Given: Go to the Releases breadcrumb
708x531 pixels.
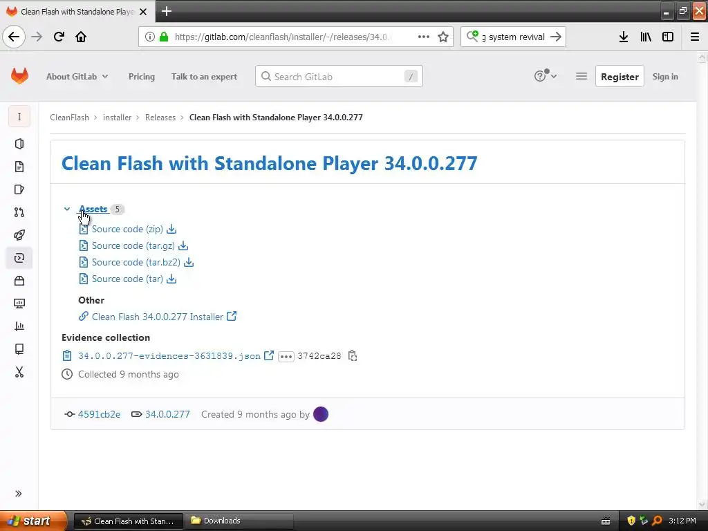Looking at the screenshot, I should click(x=160, y=118).
